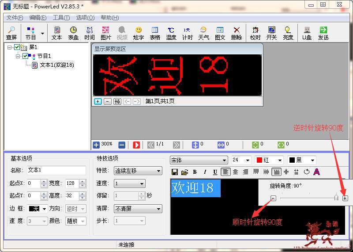The height and width of the screenshot is (252, 353).
Task: Click the 天气 weather toolbar icon
Action: point(203,33)
